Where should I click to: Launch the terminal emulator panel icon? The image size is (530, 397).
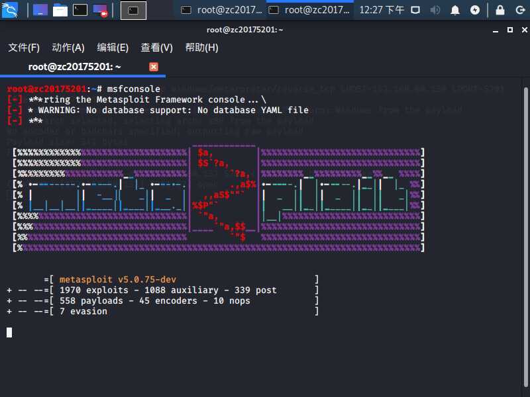[80, 10]
